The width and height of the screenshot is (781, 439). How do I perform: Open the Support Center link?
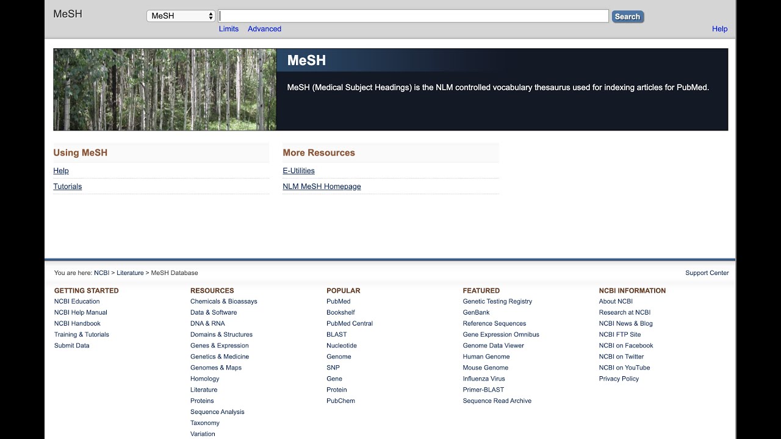707,273
